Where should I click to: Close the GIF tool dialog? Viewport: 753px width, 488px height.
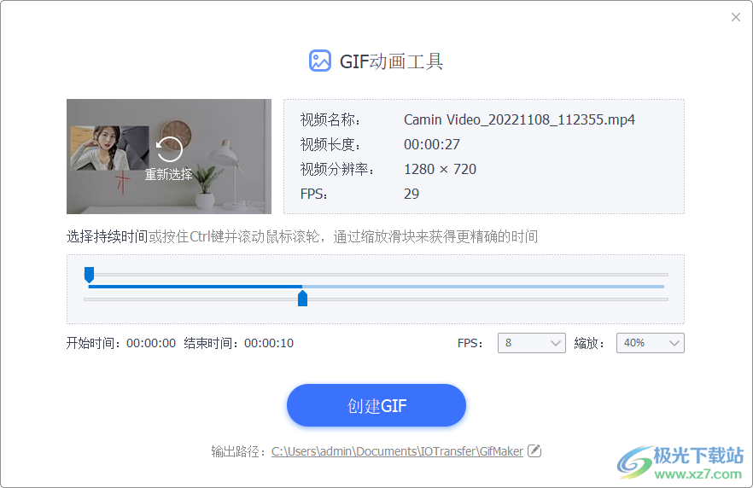[x=736, y=17]
